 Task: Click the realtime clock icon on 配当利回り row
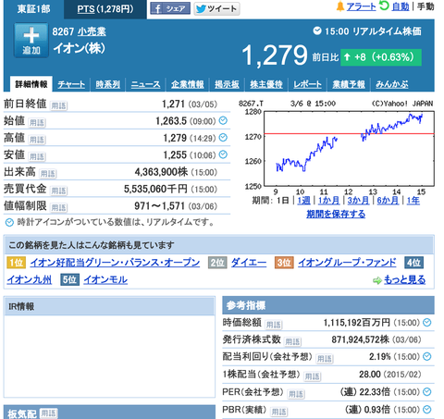[x=427, y=356]
